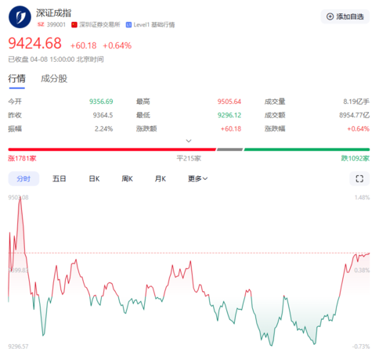This screenshot has height=352, width=379.
Task: Click the SZ market tag icon
Action: 41,24
